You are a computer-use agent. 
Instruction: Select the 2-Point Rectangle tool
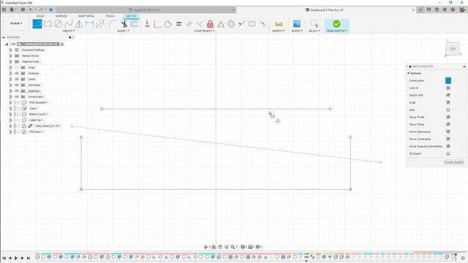click(x=48, y=24)
